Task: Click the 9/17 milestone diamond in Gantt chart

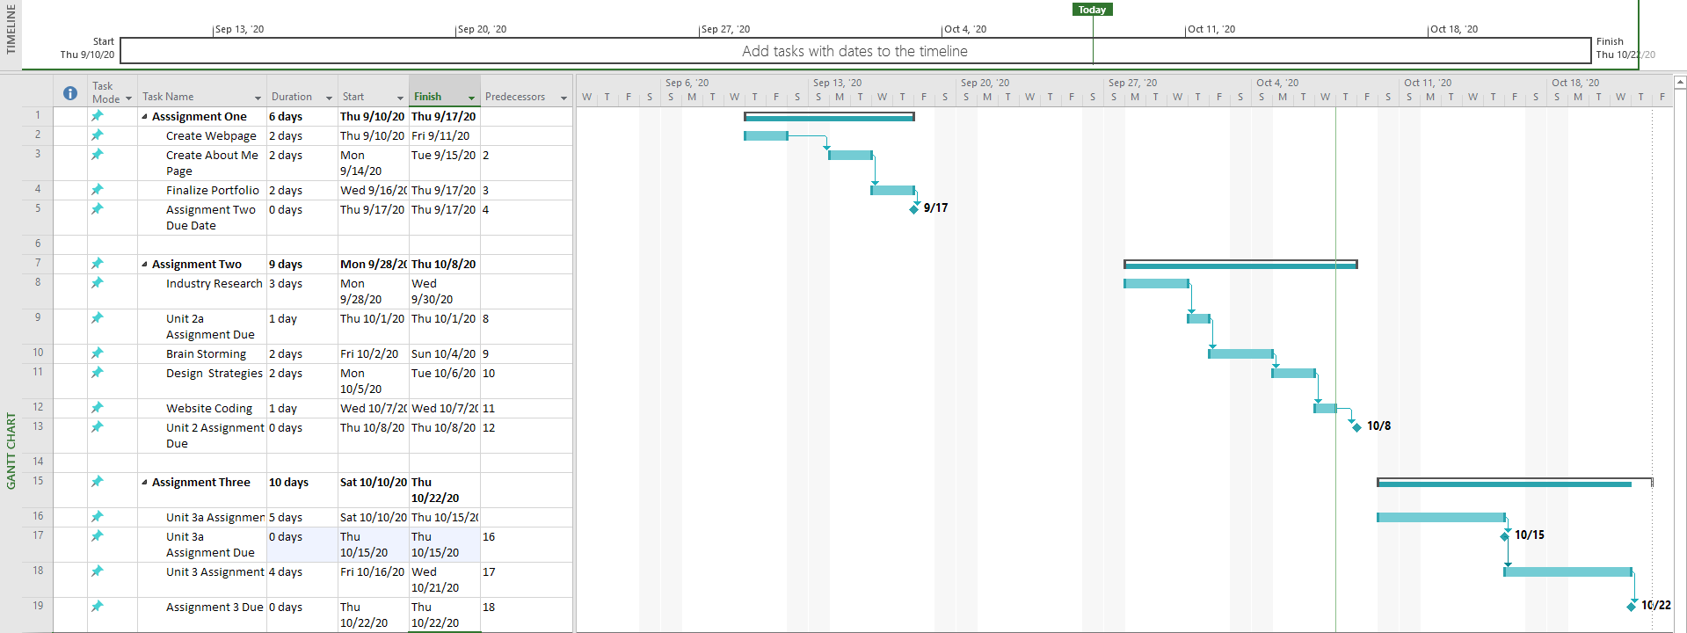Action: pyautogui.click(x=914, y=209)
